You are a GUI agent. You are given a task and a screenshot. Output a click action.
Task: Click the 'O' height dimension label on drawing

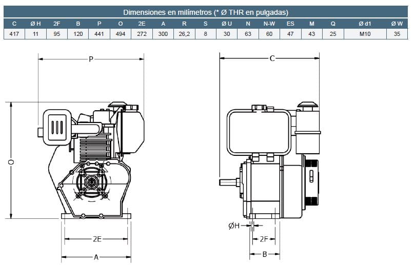tap(11, 161)
